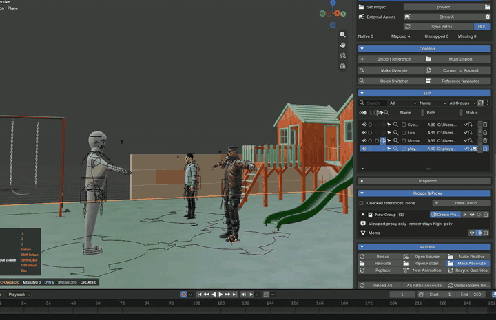Screen dimensions: 496x320
Task: Delete New Group trash icon
Action: click(x=486, y=215)
